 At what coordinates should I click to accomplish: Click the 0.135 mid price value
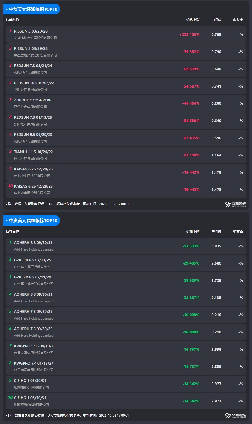[x=216, y=298]
